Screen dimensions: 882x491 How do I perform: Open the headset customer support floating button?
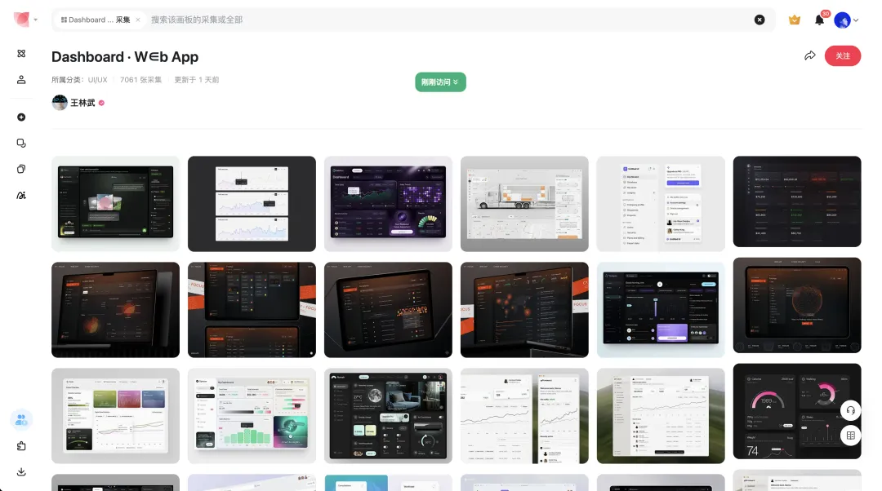tap(850, 409)
